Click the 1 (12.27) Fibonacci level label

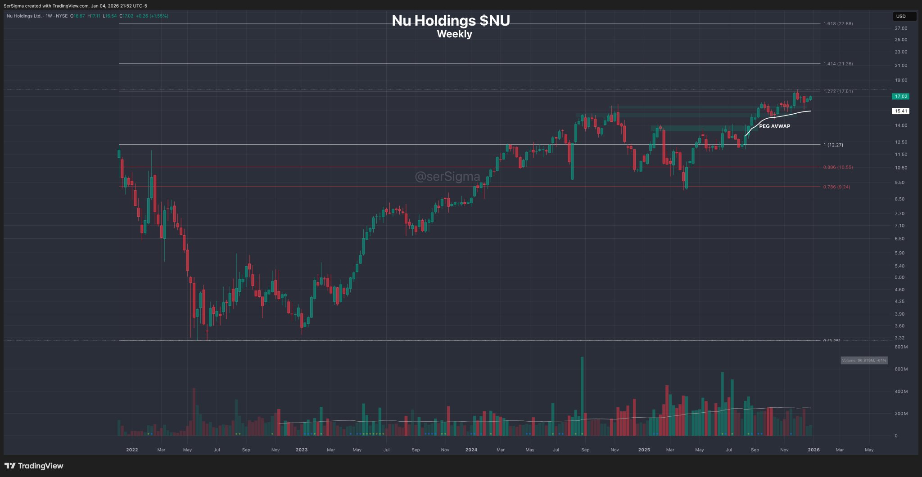click(833, 145)
